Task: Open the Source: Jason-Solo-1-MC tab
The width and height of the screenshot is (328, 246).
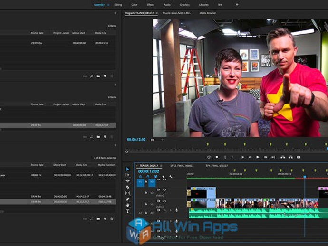Action: 176,13
